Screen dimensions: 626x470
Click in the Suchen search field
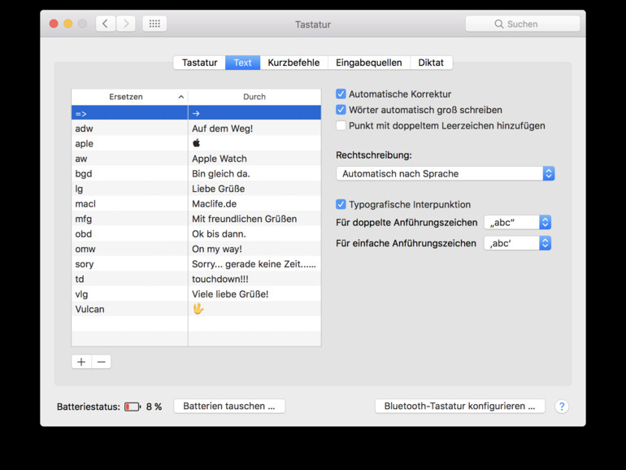click(523, 24)
